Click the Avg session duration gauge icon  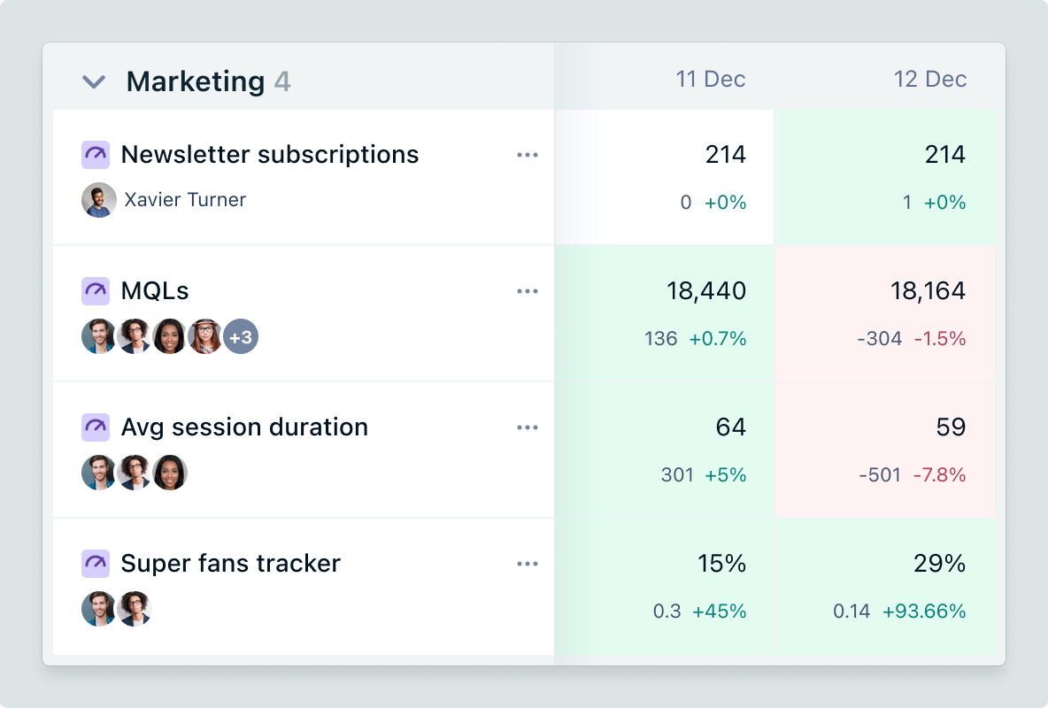96,427
